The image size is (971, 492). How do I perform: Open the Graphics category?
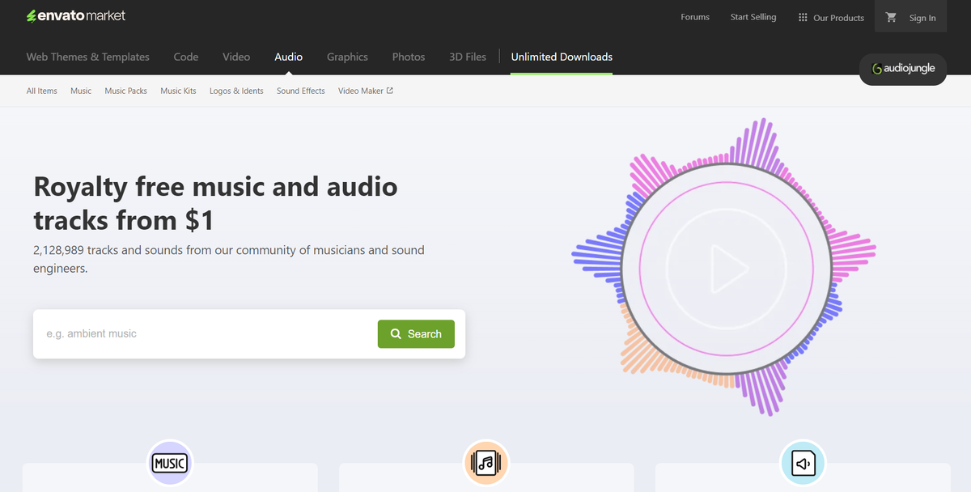[347, 57]
